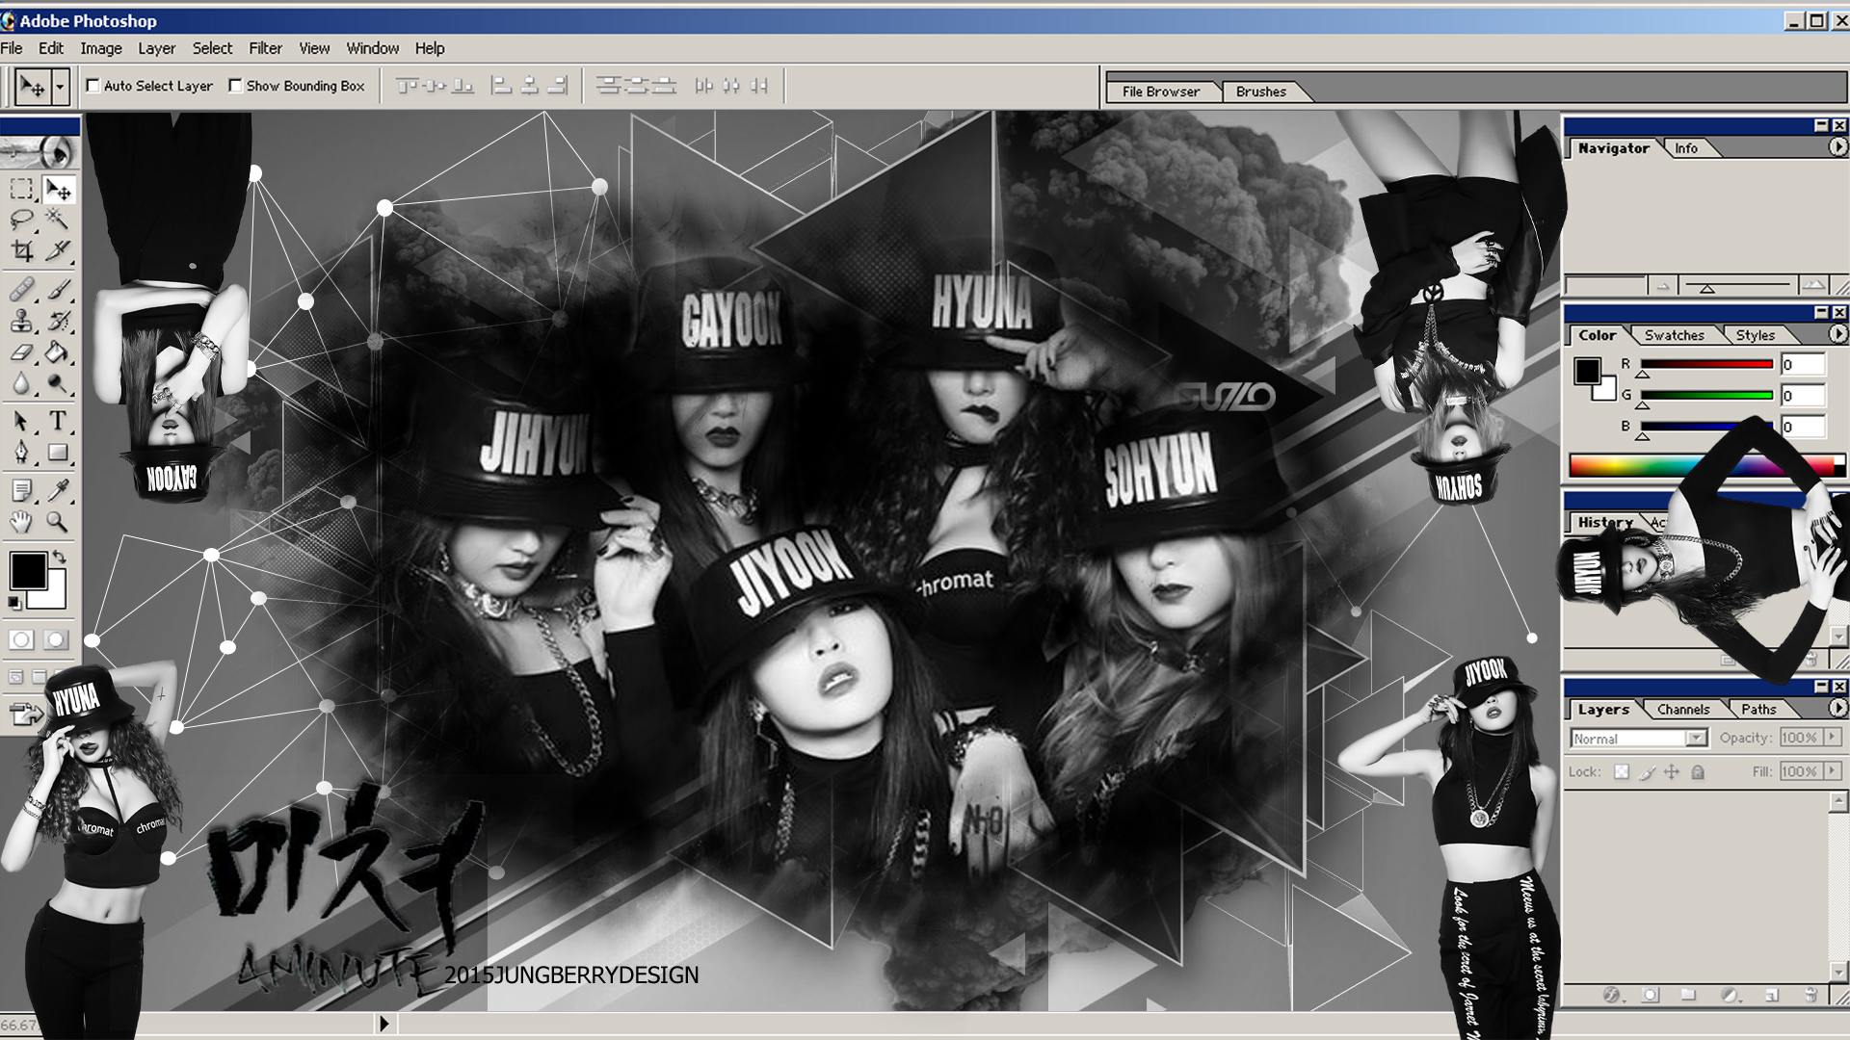The height and width of the screenshot is (1040, 1850).
Task: Click the Zoom magnifier tool
Action: [58, 522]
